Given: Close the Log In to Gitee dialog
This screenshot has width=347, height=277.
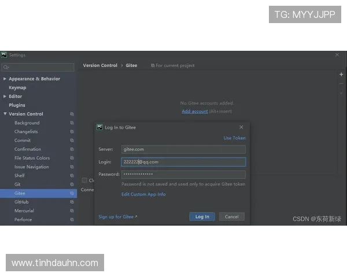Looking at the screenshot, I should 241,127.
